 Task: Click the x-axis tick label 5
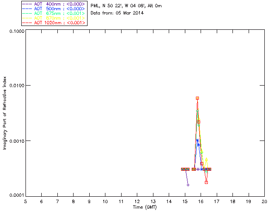coord(25,201)
